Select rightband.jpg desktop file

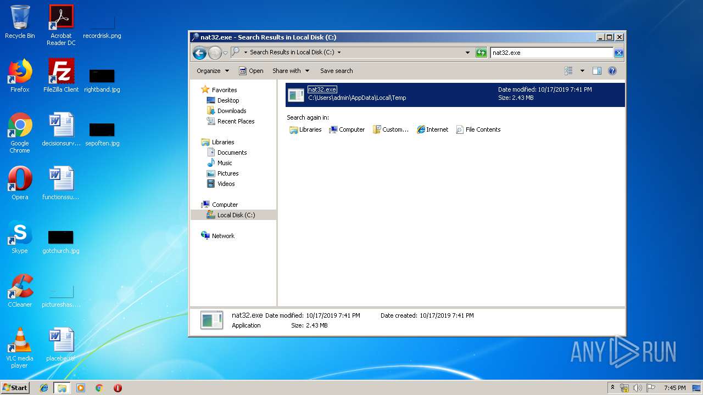pyautogui.click(x=102, y=80)
